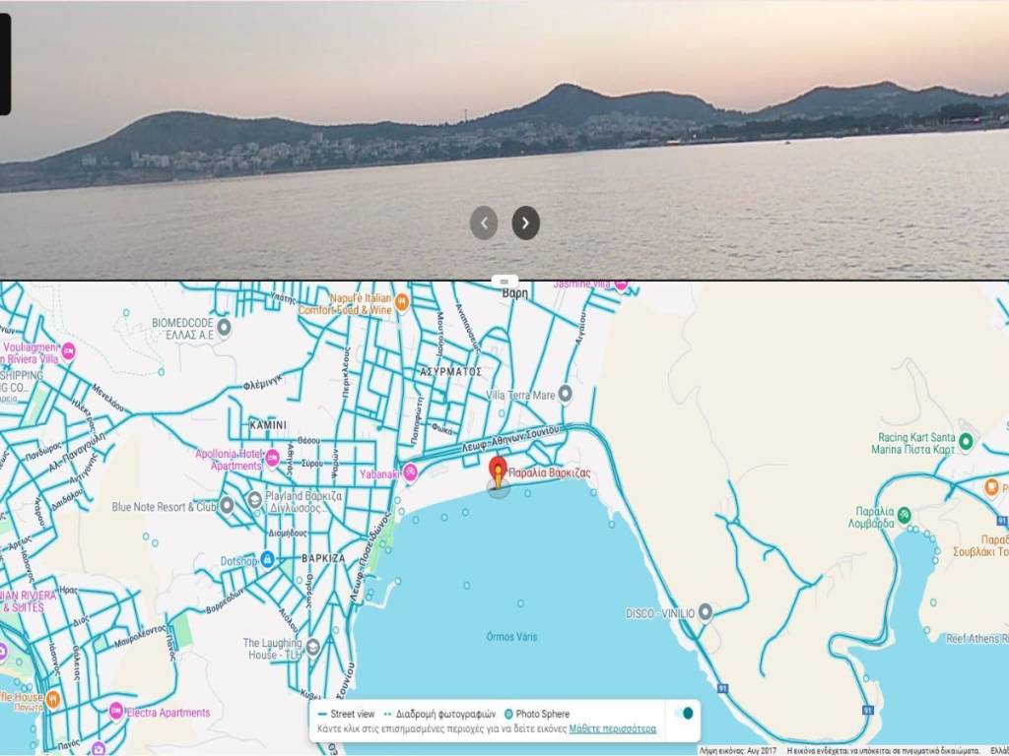Screen dimensions: 1009x756
Task: Select the Racing Kart Santa Marina marker
Action: (x=966, y=443)
